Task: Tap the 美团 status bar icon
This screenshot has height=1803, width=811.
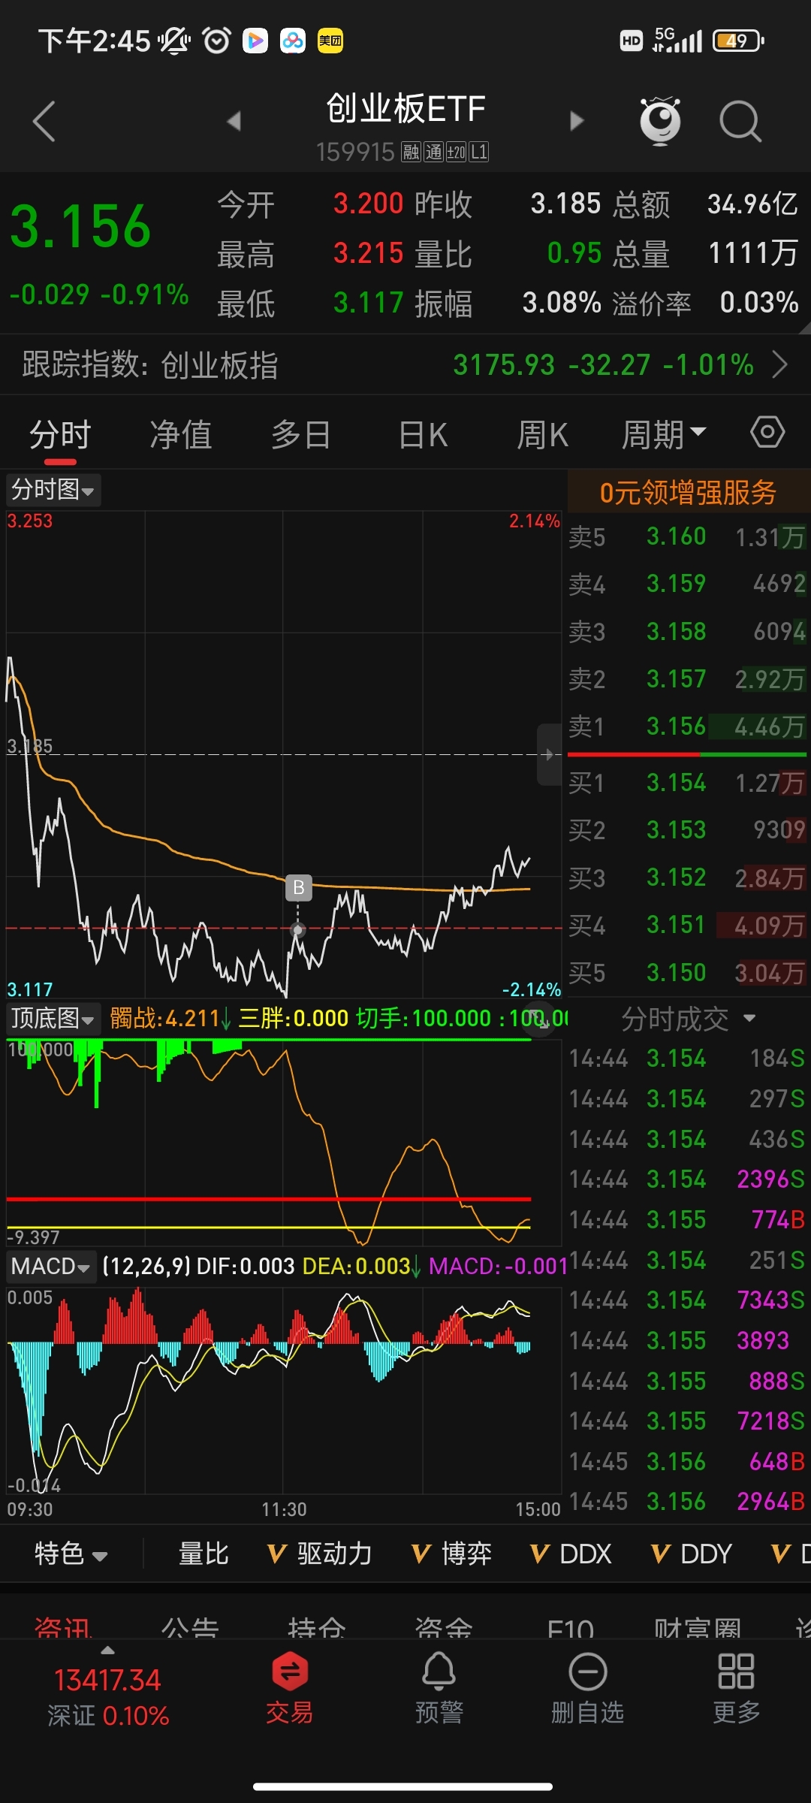Action: (330, 41)
